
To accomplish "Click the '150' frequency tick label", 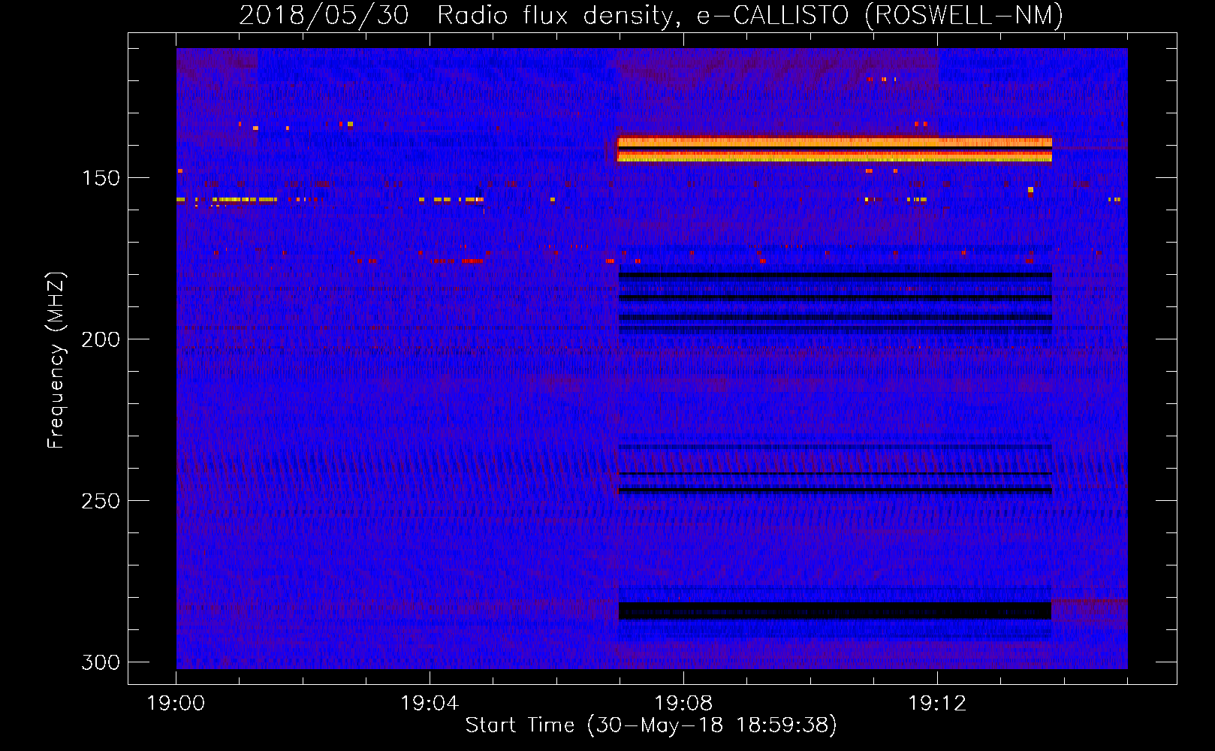I will click(x=101, y=178).
